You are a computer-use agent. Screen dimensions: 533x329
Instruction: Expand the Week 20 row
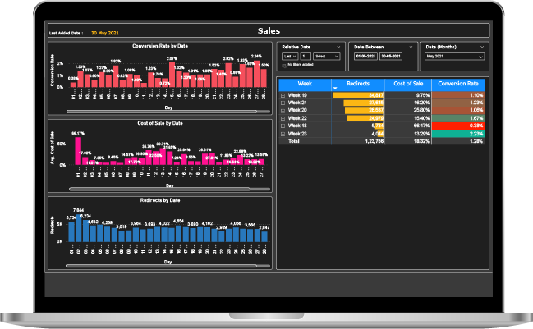(283, 111)
